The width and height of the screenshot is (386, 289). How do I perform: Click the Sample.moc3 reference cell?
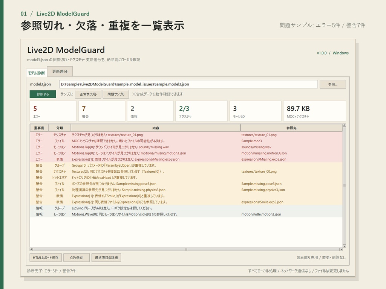point(251,141)
